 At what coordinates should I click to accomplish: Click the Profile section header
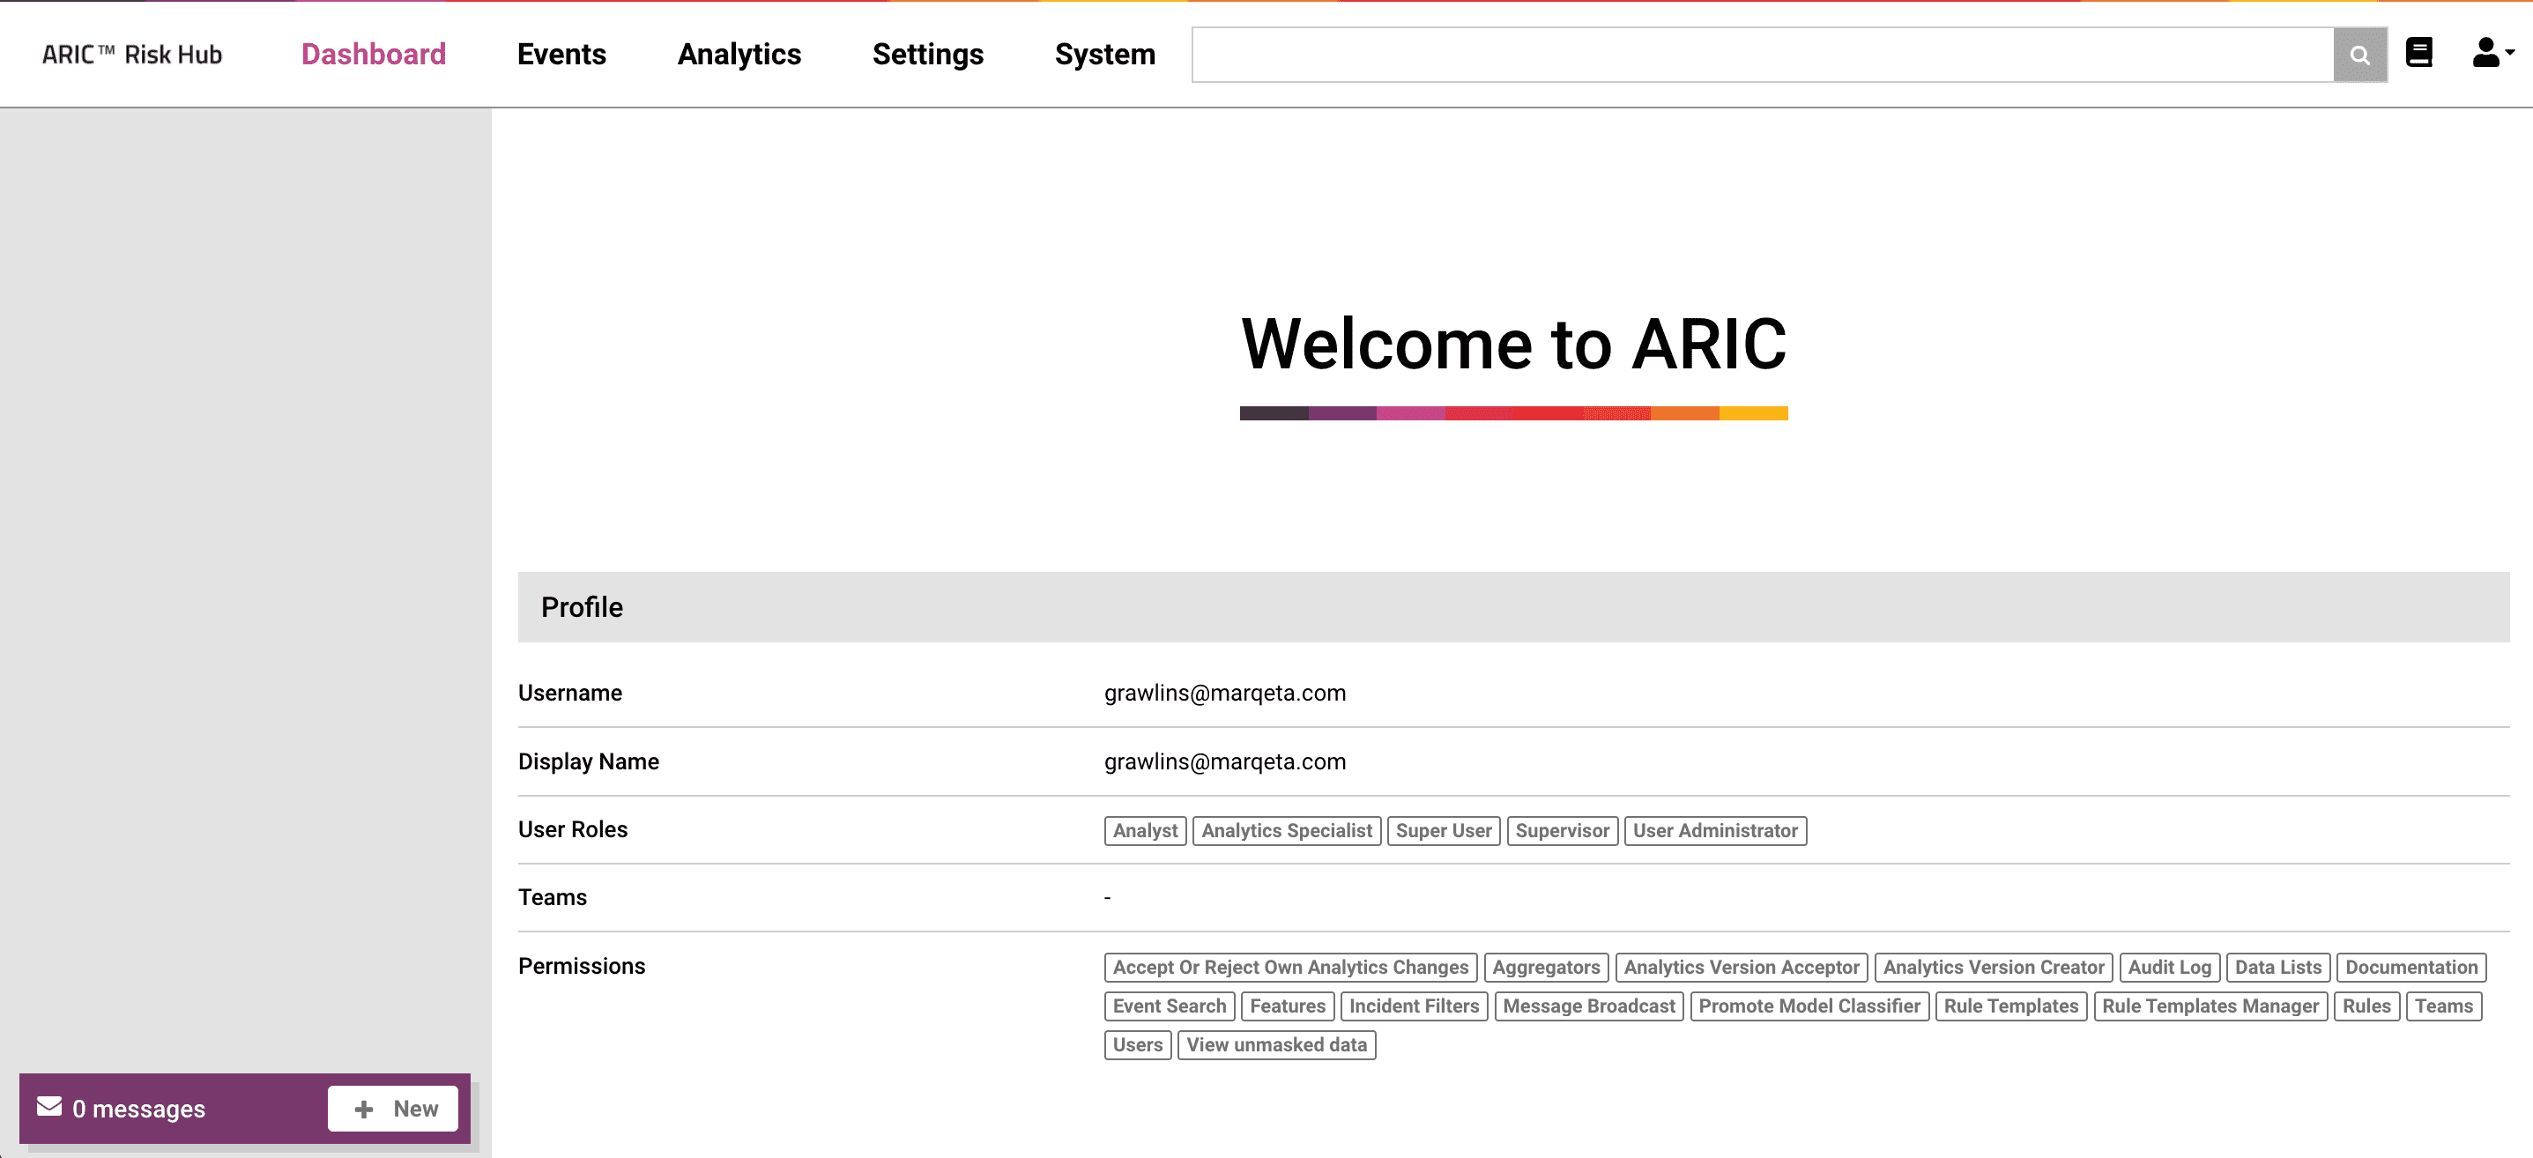tap(1513, 607)
